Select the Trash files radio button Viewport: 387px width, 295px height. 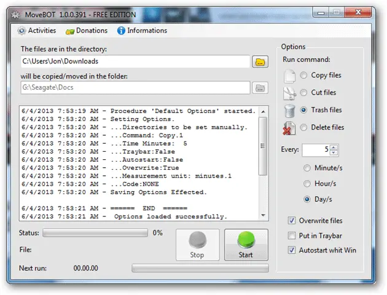(x=303, y=110)
